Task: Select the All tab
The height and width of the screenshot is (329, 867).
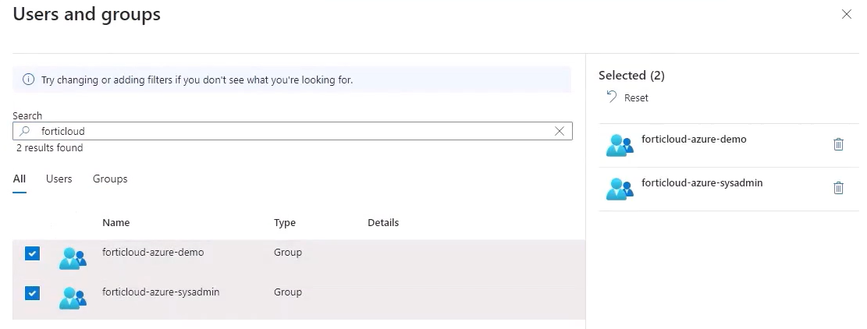Action: 20,179
